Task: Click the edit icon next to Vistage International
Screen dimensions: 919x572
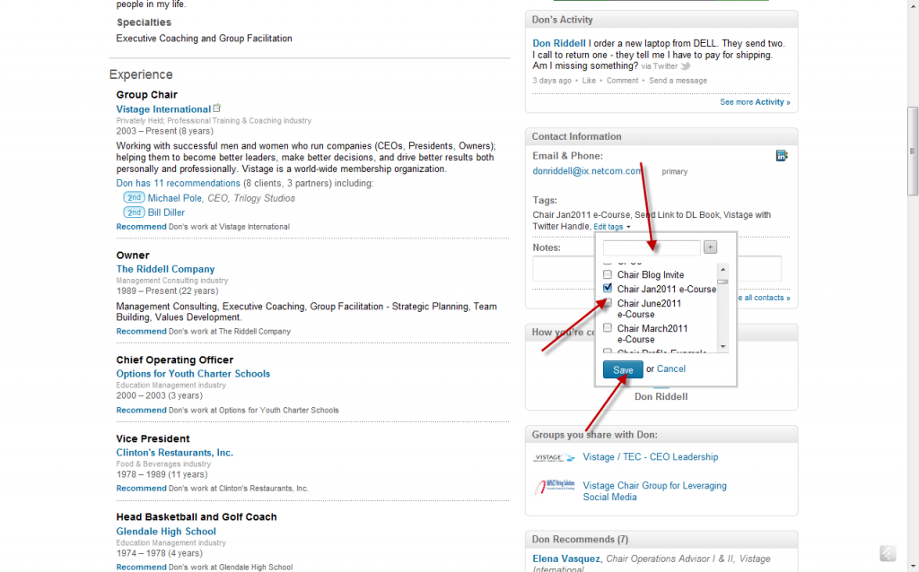Action: click(x=216, y=107)
